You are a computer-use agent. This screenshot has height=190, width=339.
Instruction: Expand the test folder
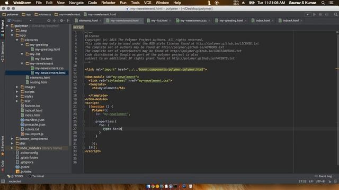point(17,101)
